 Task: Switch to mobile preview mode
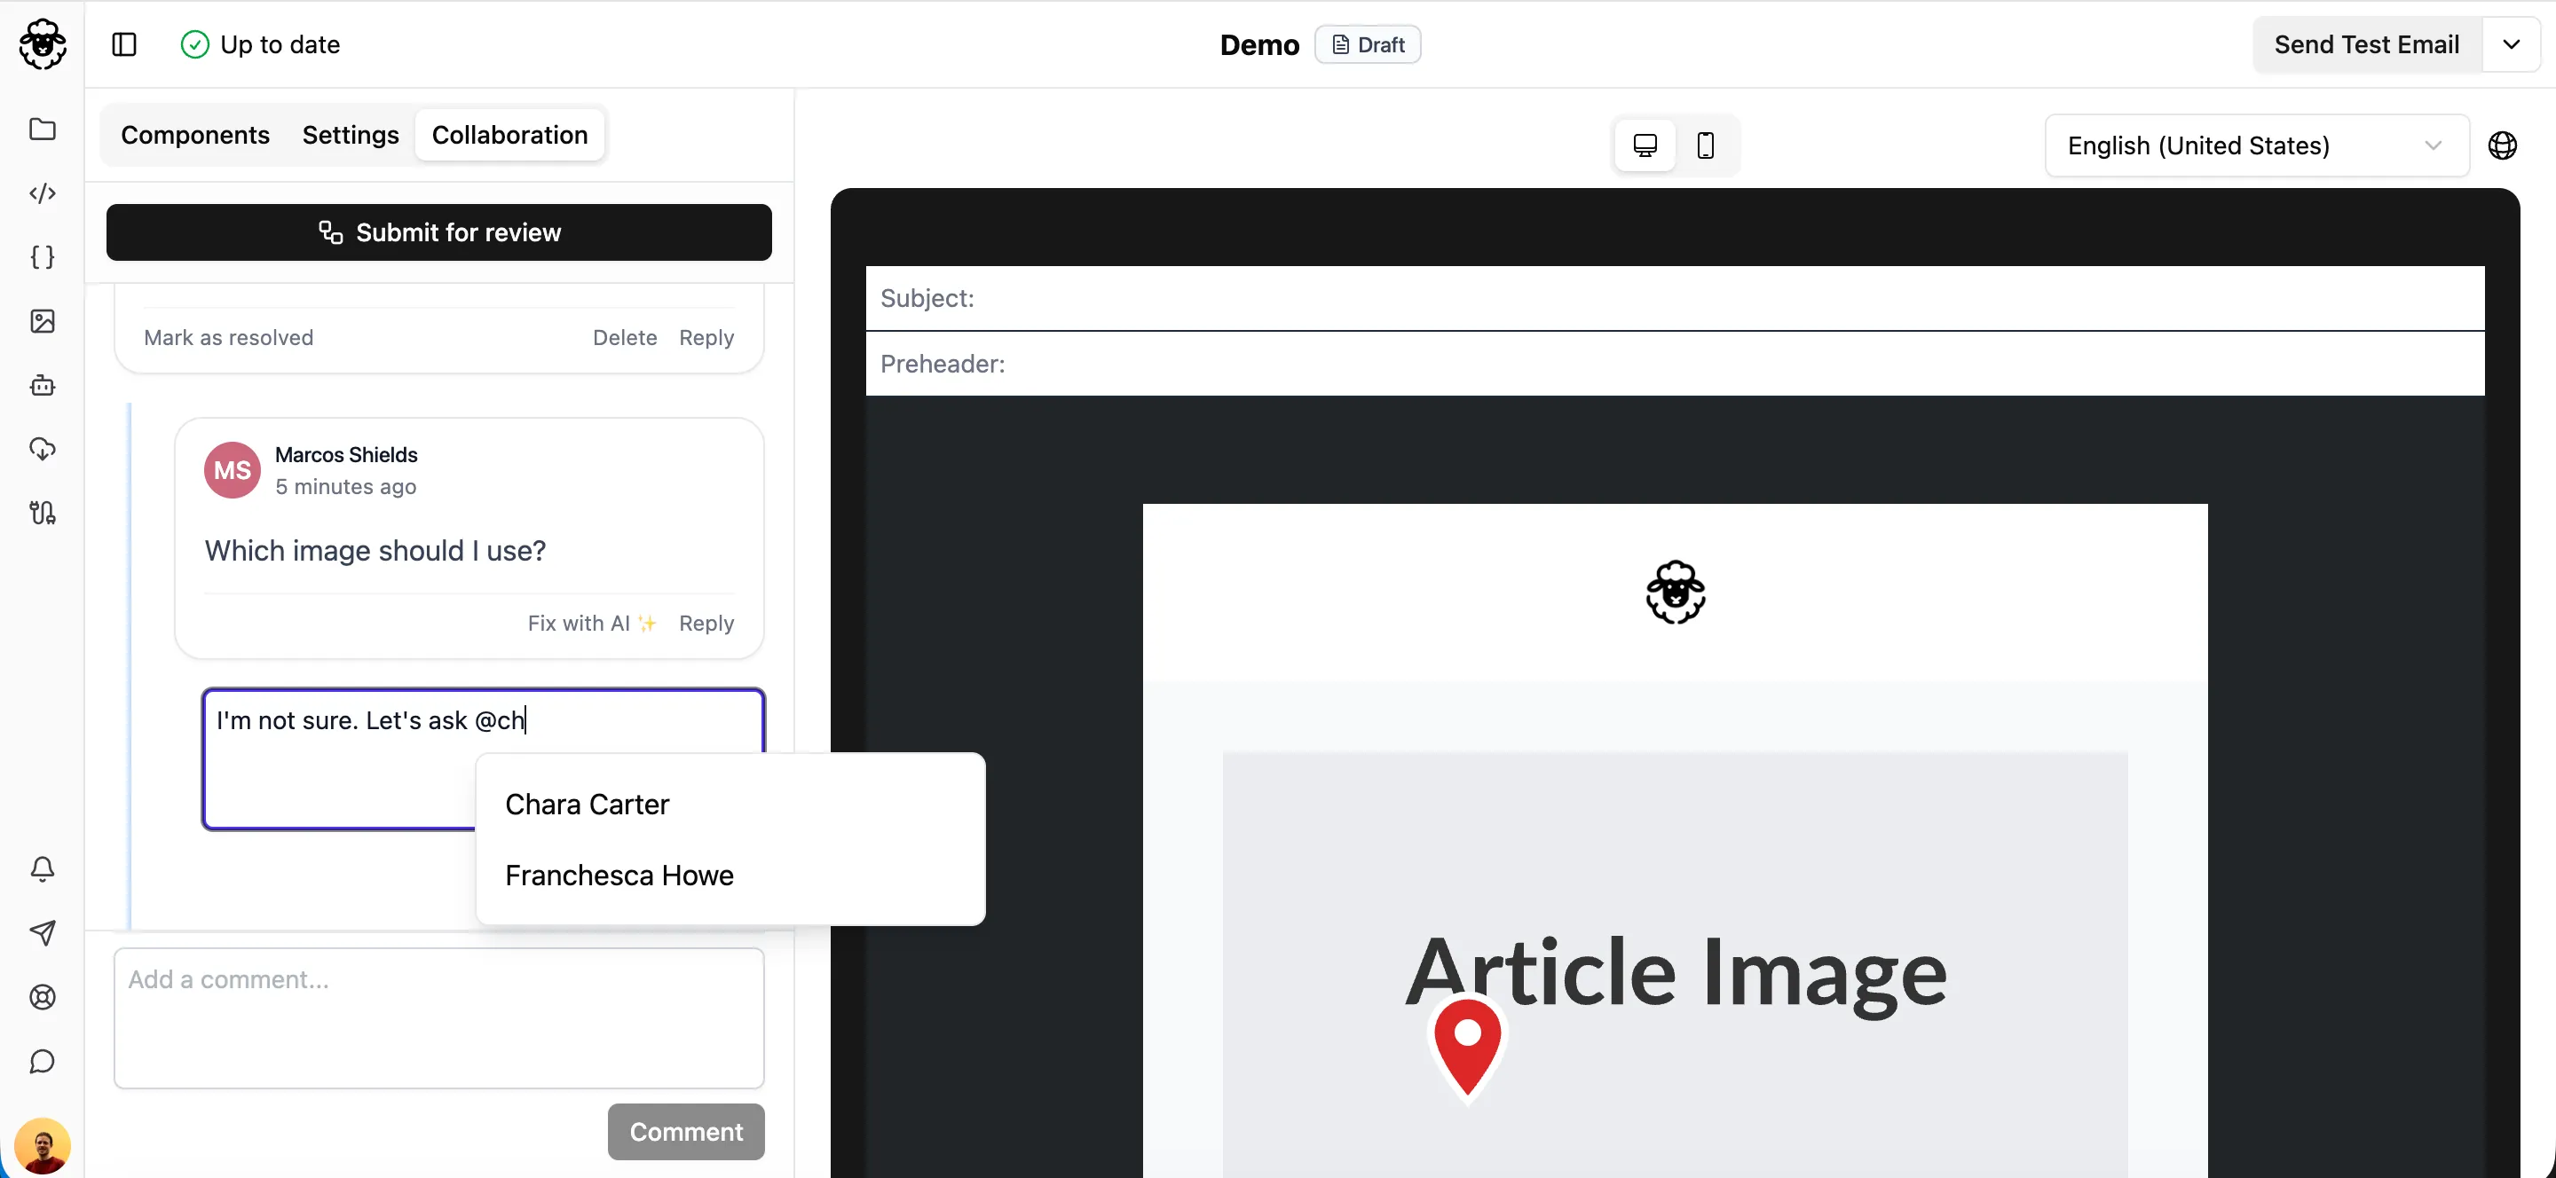[x=1705, y=145]
